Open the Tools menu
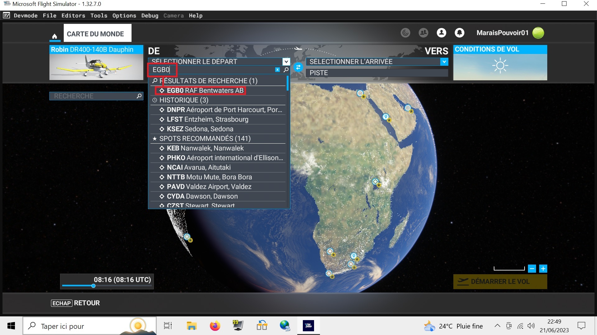Image resolution: width=597 pixels, height=335 pixels. click(99, 16)
